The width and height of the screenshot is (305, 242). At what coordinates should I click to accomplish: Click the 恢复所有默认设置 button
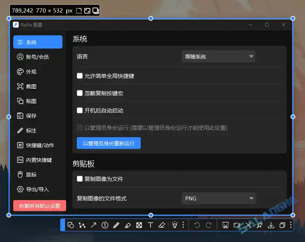tap(39, 206)
